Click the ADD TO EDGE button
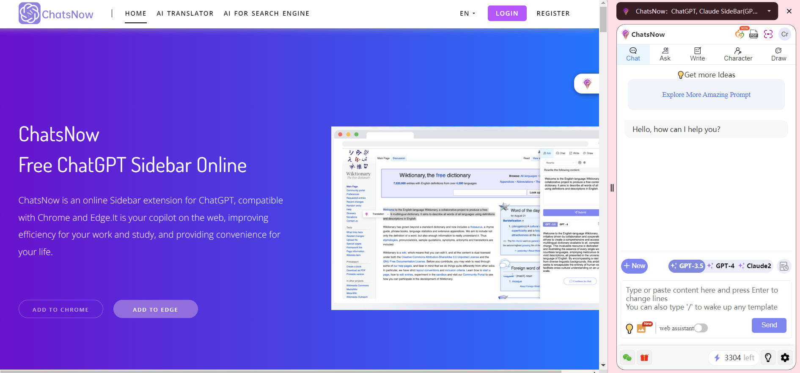This screenshot has height=373, width=800. (x=156, y=309)
